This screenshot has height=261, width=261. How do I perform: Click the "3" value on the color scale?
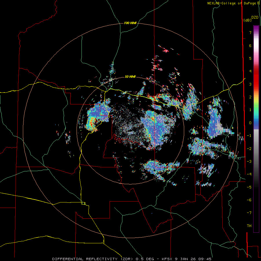coord(250,84)
